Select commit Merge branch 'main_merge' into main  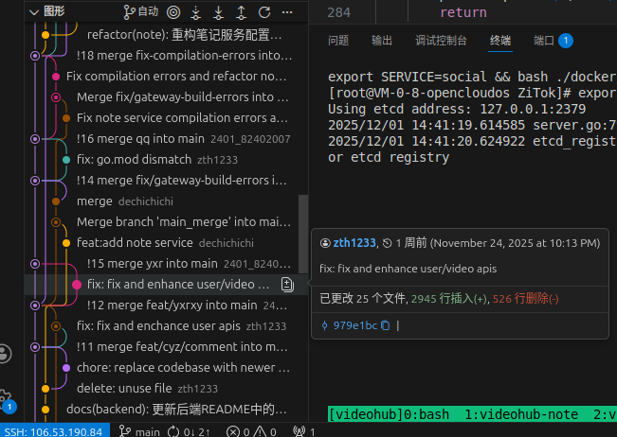(x=166, y=222)
